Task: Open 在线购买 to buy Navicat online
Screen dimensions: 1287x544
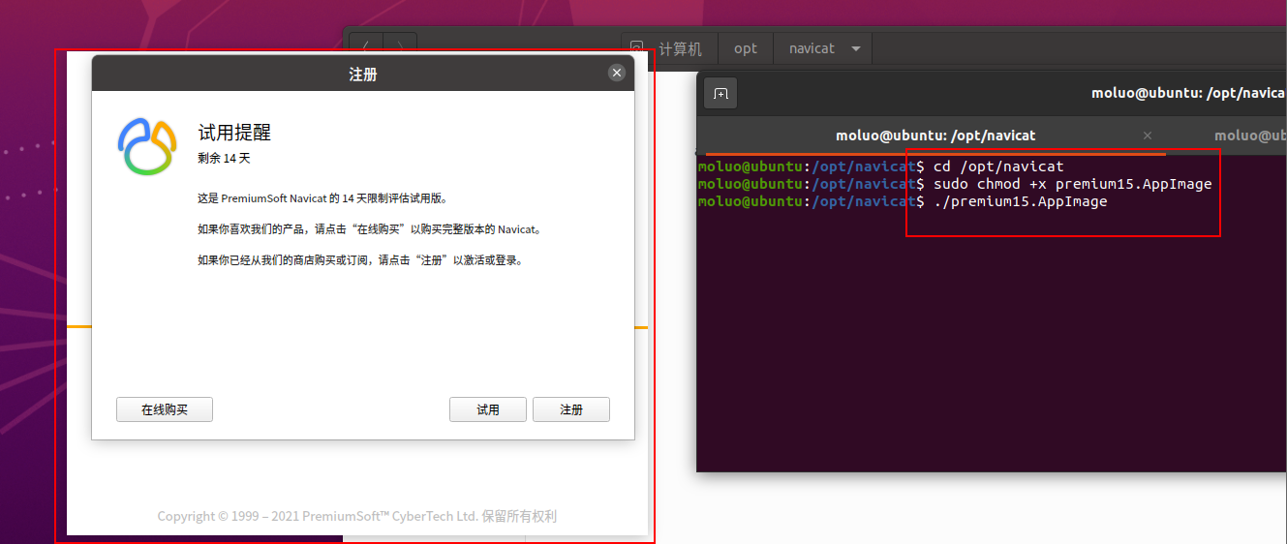Action: click(165, 409)
